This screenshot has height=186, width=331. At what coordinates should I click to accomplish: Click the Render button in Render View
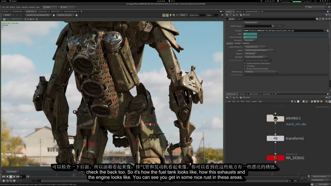point(7,15)
